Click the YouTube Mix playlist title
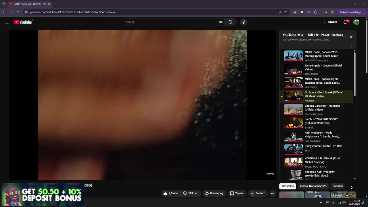This screenshot has width=368, height=207. click(314, 35)
